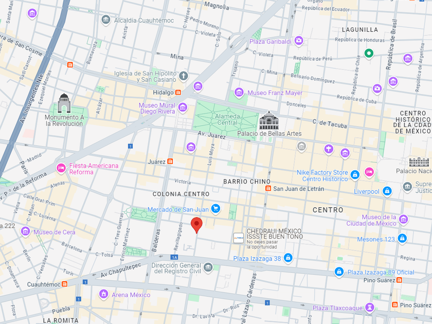Click the Plaza Garibaldi label
This screenshot has height=324, width=432.
271,42
